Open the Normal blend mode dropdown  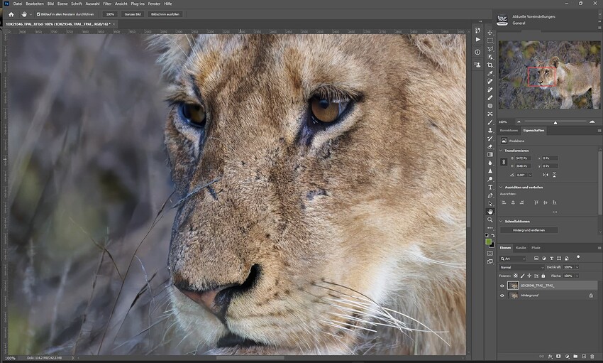click(522, 267)
